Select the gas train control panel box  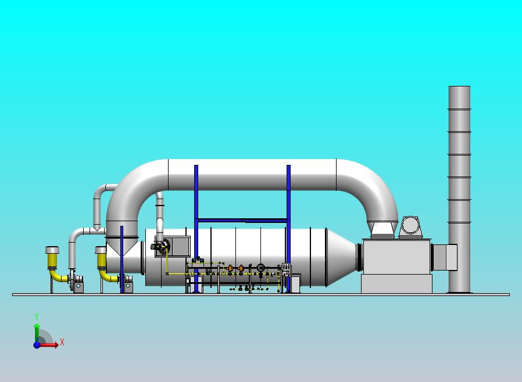[x=286, y=269]
